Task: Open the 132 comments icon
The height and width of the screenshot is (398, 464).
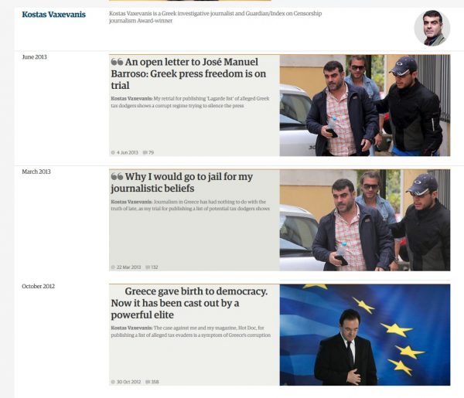Action: (148, 267)
